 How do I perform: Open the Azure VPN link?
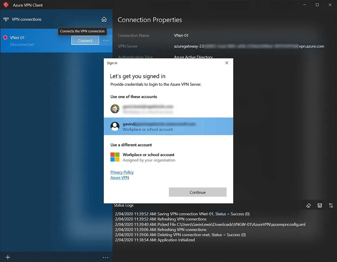click(x=120, y=177)
